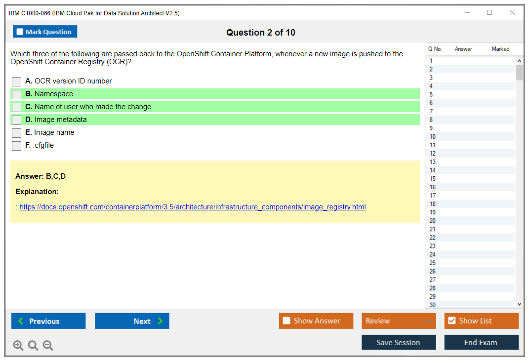This screenshot has height=363, width=531.
Task: Close the exam window
Action: [x=512, y=13]
